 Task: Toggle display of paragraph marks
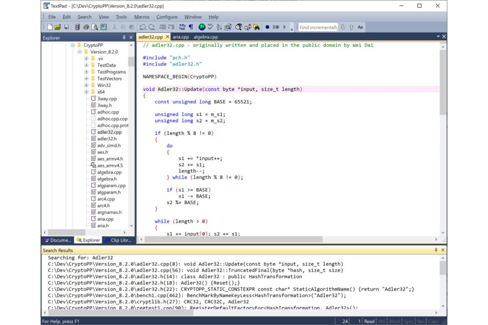tap(191, 27)
